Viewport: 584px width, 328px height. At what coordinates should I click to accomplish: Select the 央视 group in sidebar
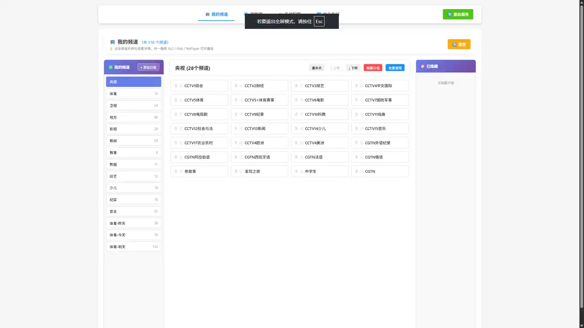[134, 82]
